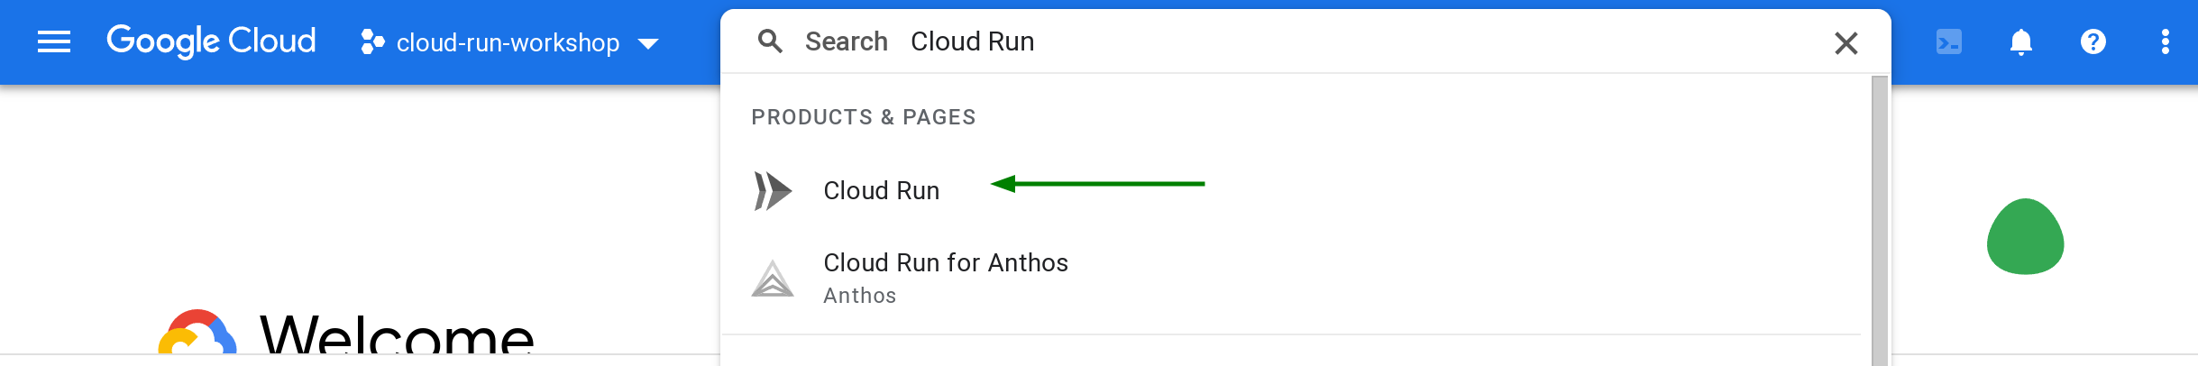Clear the search with the X button
The image size is (2198, 366).
(1845, 42)
